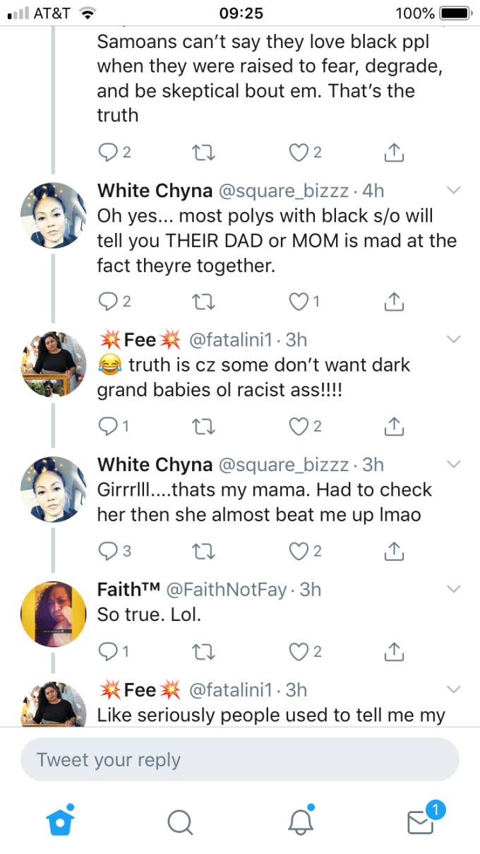Like White Chyna's "Oh yes" tweet

[299, 302]
